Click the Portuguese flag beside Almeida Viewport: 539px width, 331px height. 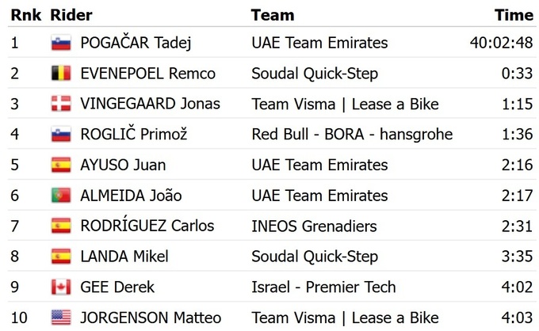click(x=61, y=196)
